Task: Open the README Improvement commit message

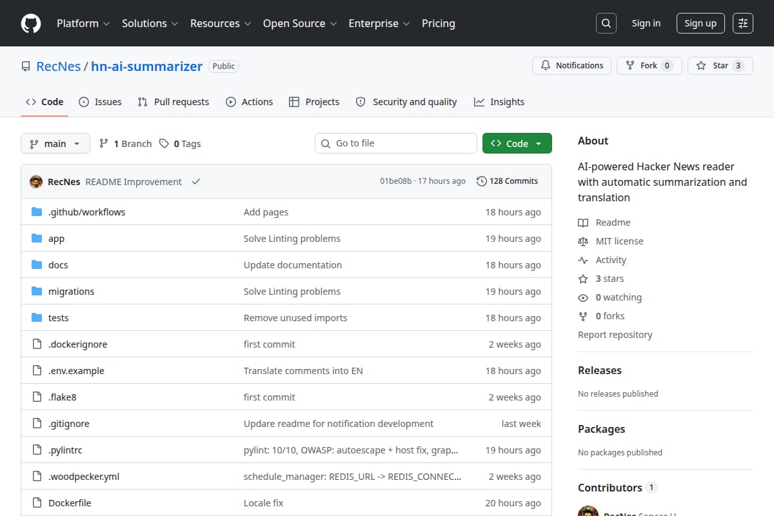Action: point(134,182)
